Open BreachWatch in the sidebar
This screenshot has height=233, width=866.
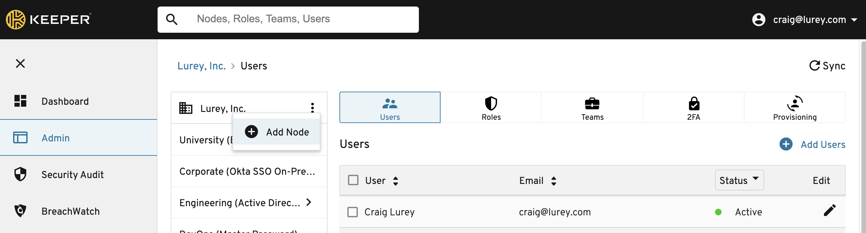click(79, 211)
